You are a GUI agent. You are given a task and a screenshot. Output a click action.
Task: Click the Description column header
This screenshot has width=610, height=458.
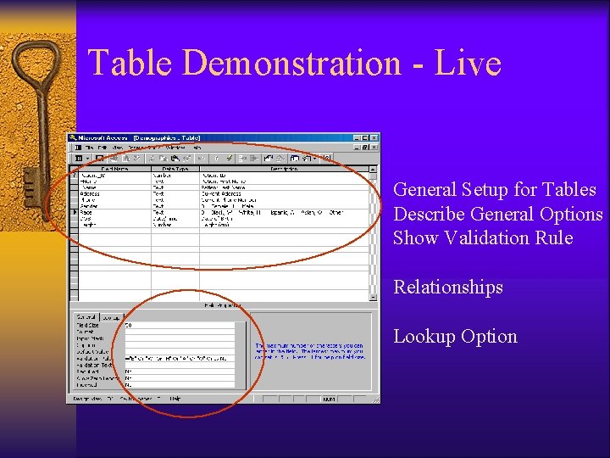click(284, 169)
